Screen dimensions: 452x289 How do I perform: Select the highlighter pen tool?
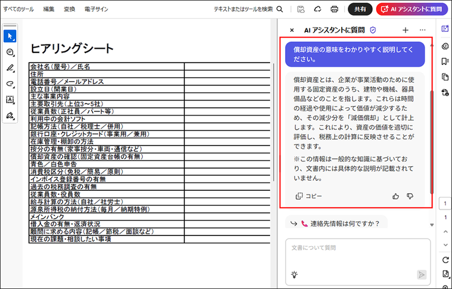pos(10,68)
